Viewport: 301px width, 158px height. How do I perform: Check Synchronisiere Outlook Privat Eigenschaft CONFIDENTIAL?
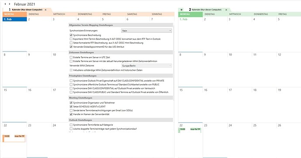71,81
